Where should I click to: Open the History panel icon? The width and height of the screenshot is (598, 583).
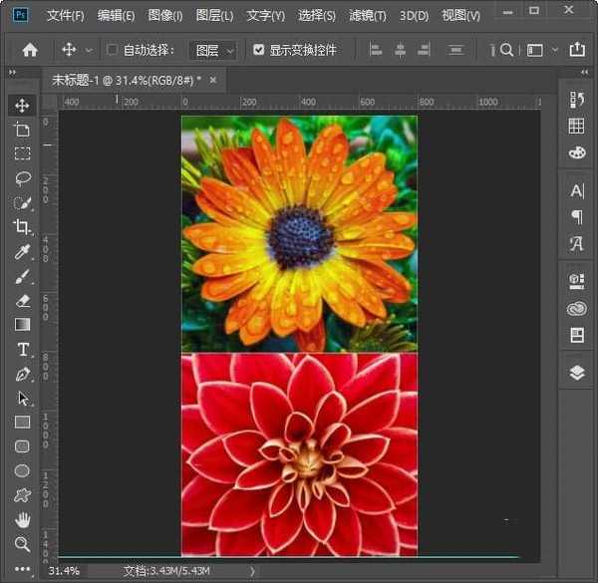point(576,99)
